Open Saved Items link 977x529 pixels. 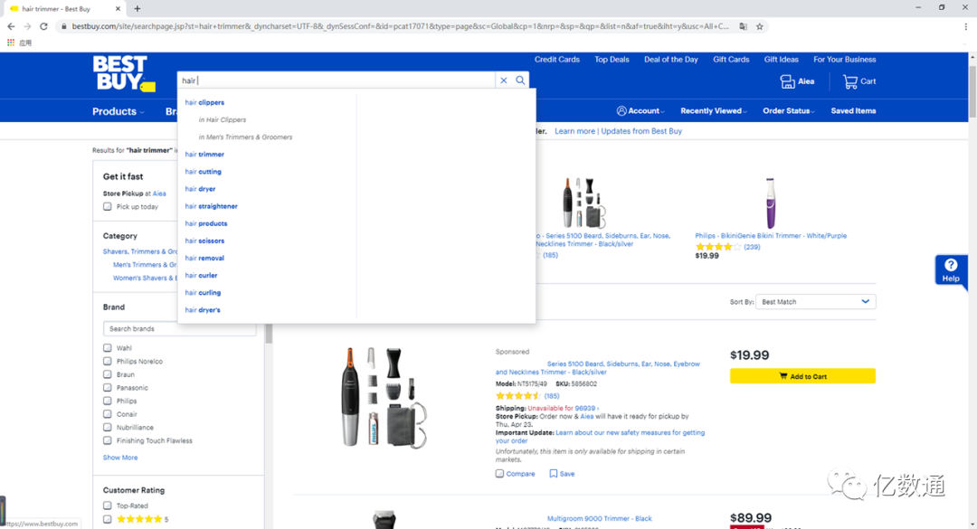coord(854,111)
